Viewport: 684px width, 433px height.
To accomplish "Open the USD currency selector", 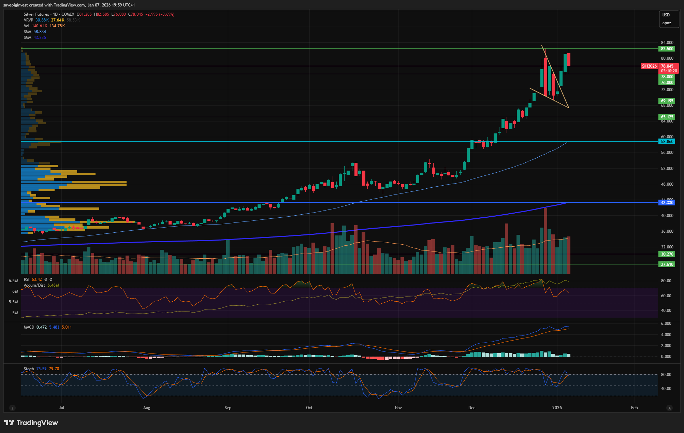I will [x=666, y=15].
